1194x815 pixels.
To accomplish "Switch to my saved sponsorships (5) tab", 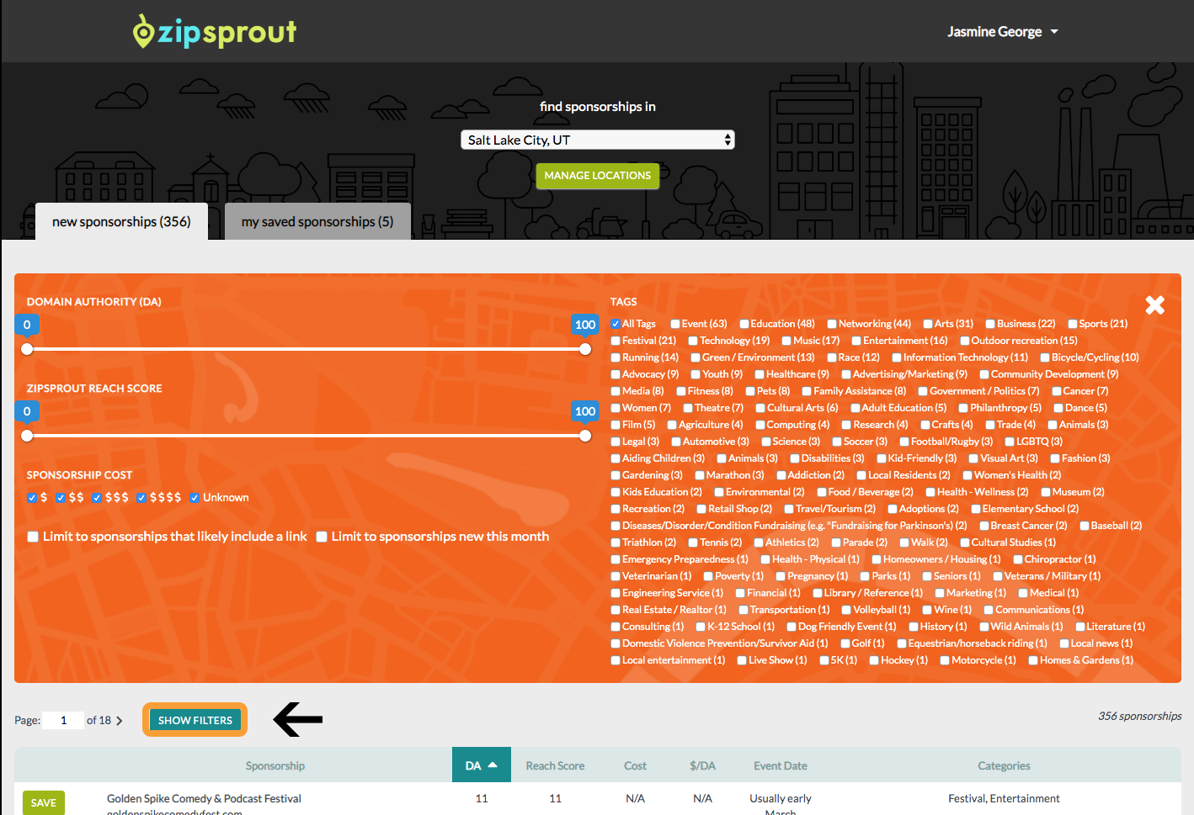I will pyautogui.click(x=317, y=221).
